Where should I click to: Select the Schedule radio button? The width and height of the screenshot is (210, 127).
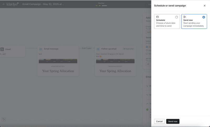(x=176, y=17)
